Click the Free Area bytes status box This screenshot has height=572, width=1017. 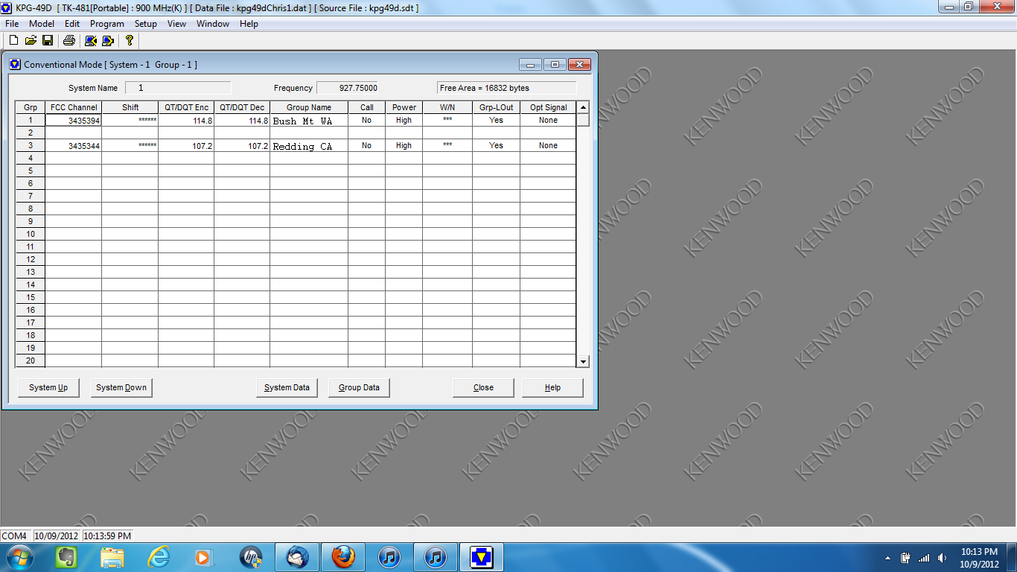pos(507,88)
